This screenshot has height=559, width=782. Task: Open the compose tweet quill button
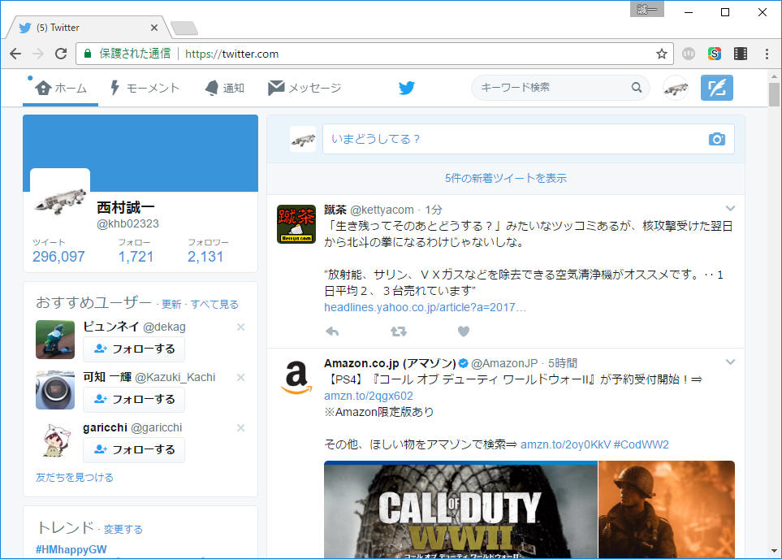[717, 88]
